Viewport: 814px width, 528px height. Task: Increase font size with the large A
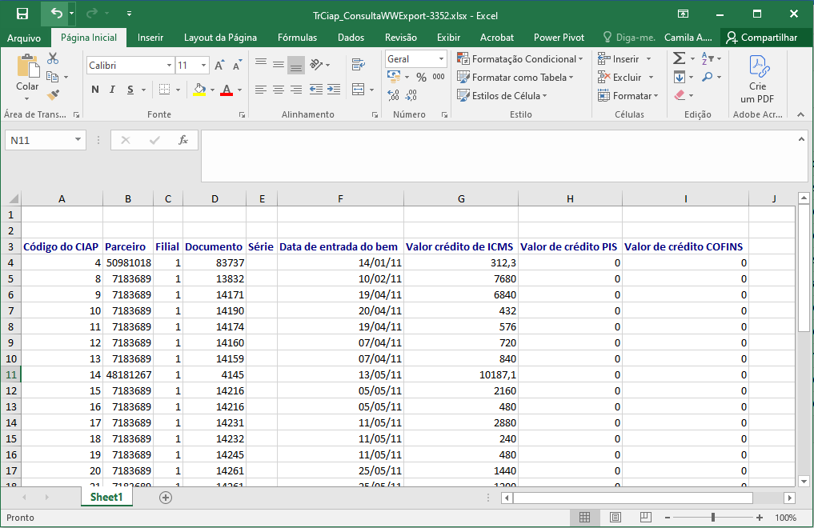pyautogui.click(x=219, y=66)
